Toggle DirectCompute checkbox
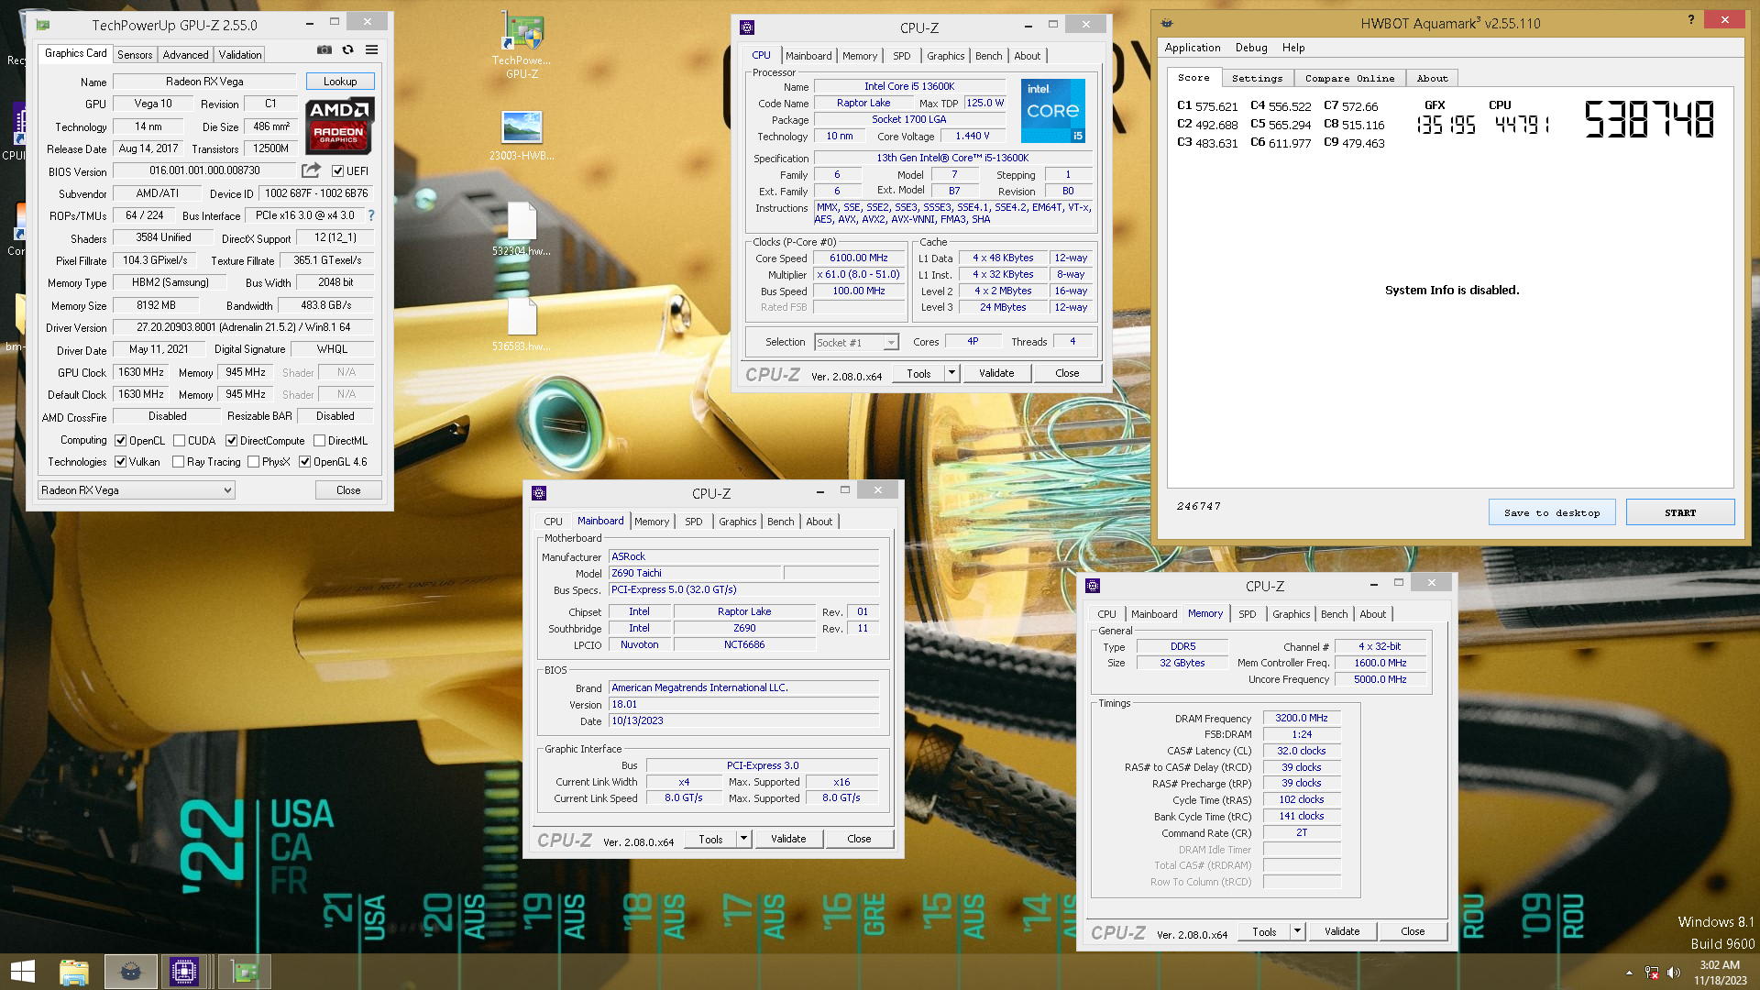 point(231,440)
